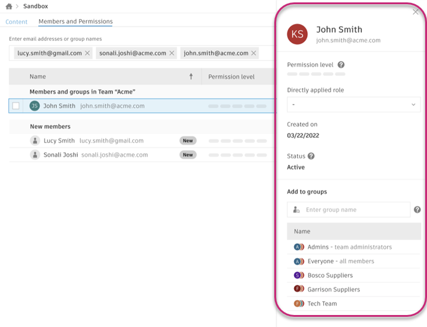Remove john.smith@acme.com chip

click(x=253, y=53)
